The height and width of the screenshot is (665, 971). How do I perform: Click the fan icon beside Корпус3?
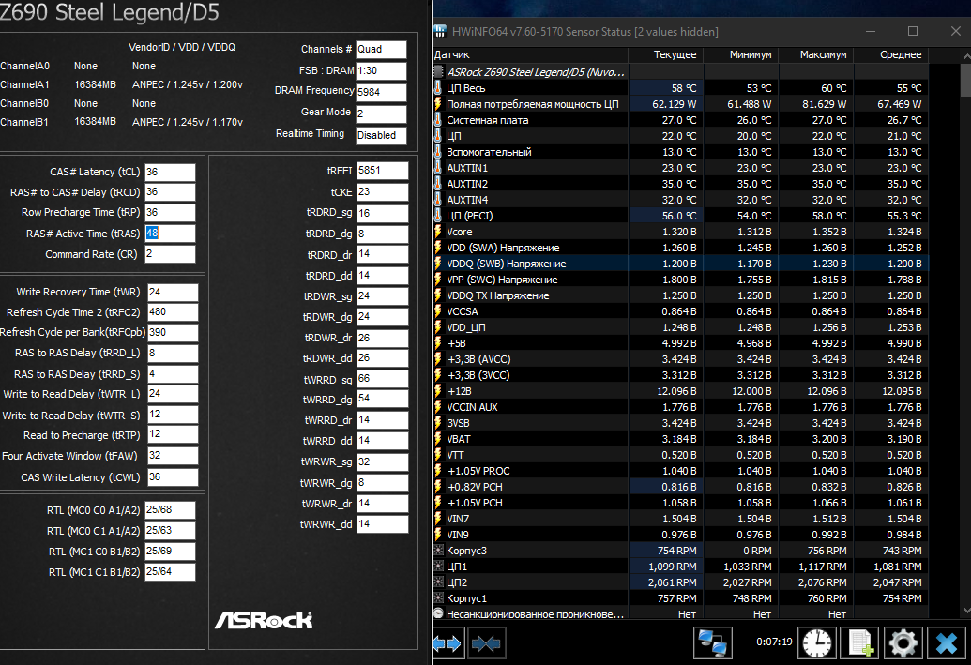point(438,551)
